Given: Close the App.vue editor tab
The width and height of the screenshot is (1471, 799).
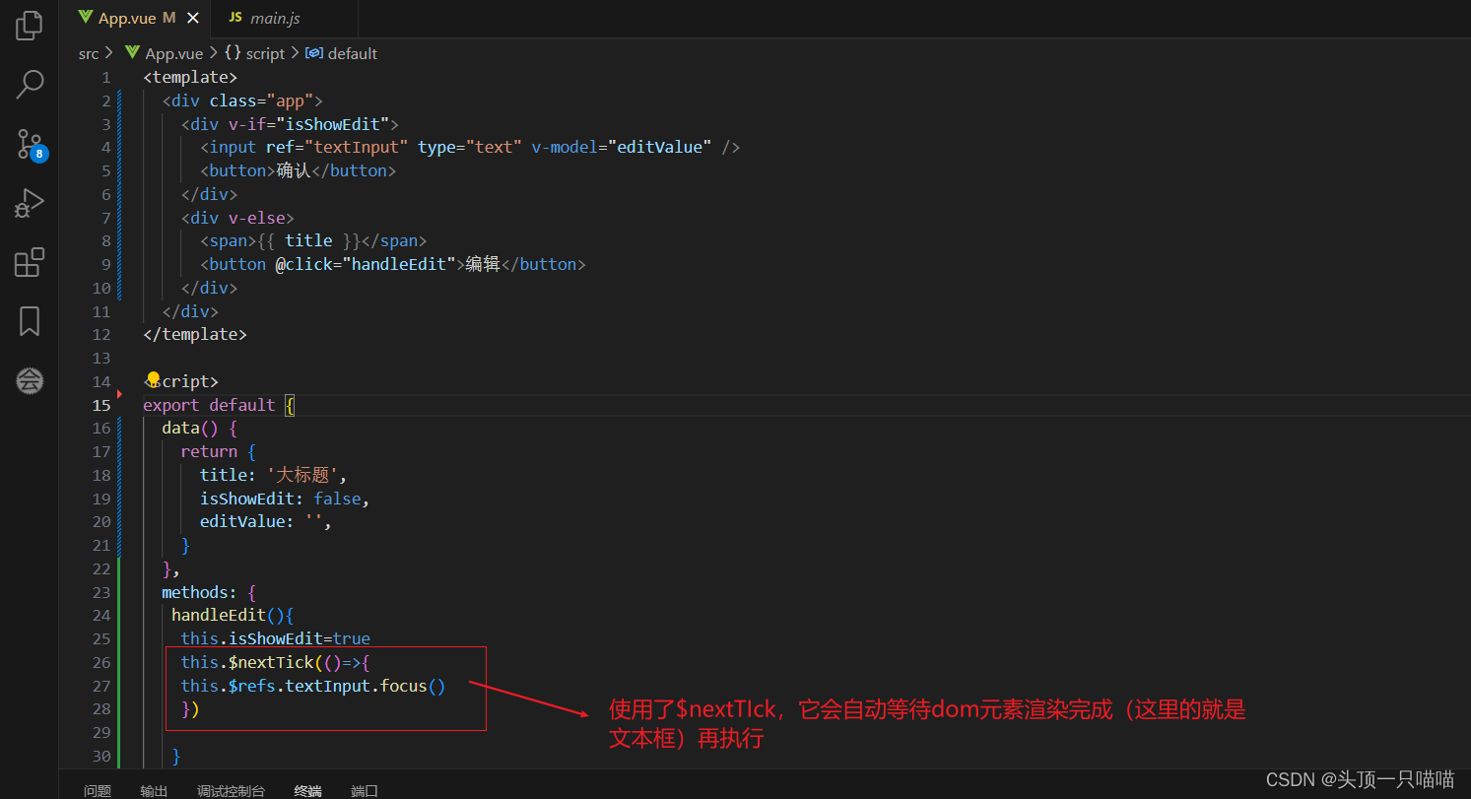Looking at the screenshot, I should pos(193,17).
